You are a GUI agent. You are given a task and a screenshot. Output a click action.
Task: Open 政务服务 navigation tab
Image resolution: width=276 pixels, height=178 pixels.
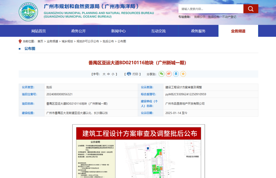198,31
